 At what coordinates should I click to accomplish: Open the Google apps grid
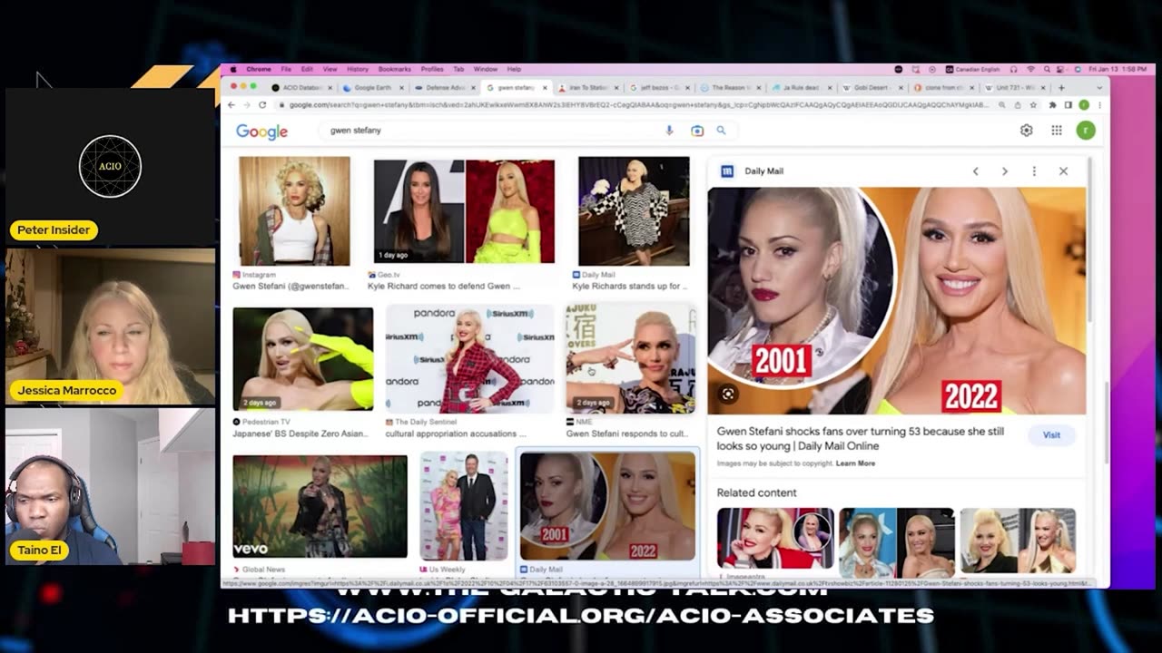click(1057, 131)
